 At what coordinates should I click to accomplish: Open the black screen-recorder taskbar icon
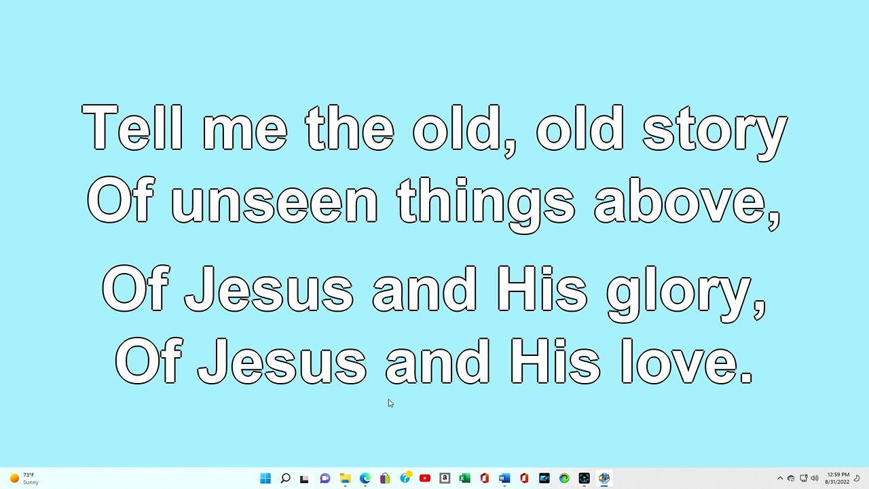[584, 478]
